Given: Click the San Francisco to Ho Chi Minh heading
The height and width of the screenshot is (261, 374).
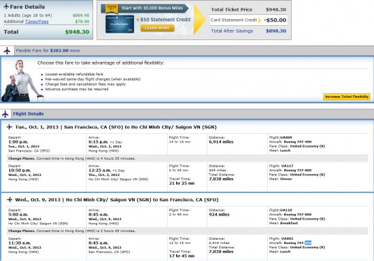Looking at the screenshot, I should click(x=116, y=127).
